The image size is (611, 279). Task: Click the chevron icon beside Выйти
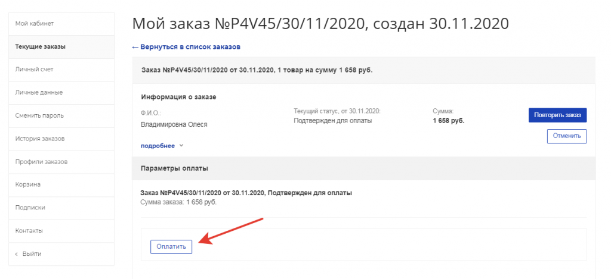pyautogui.click(x=16, y=254)
